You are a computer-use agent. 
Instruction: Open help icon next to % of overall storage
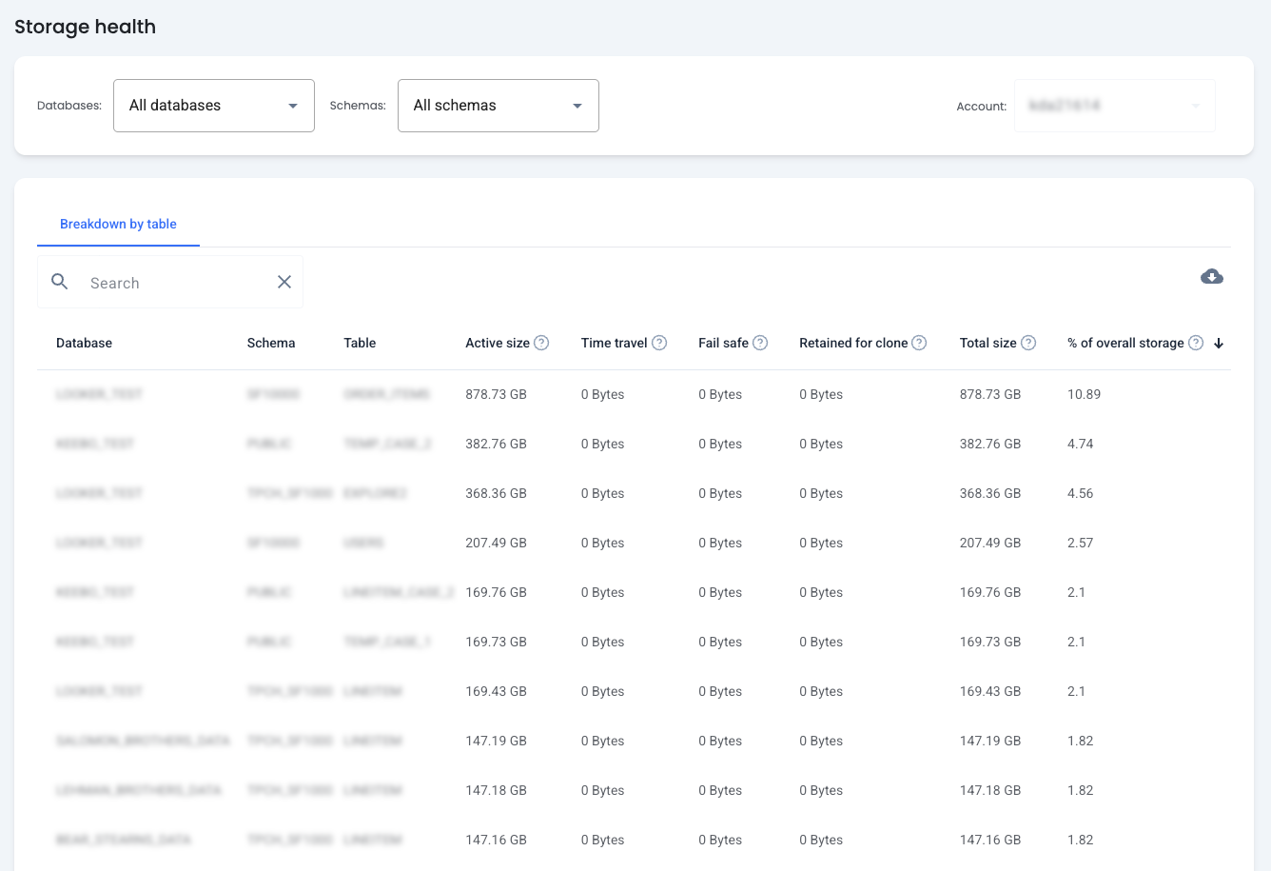coord(1196,343)
